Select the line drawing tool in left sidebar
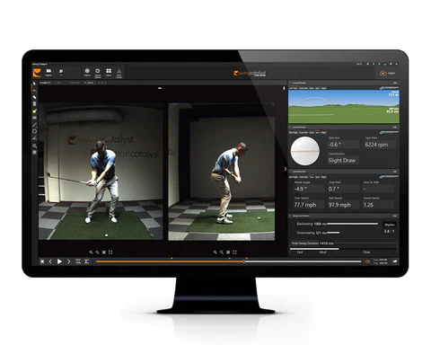The height and width of the screenshot is (345, 431). click(x=35, y=125)
